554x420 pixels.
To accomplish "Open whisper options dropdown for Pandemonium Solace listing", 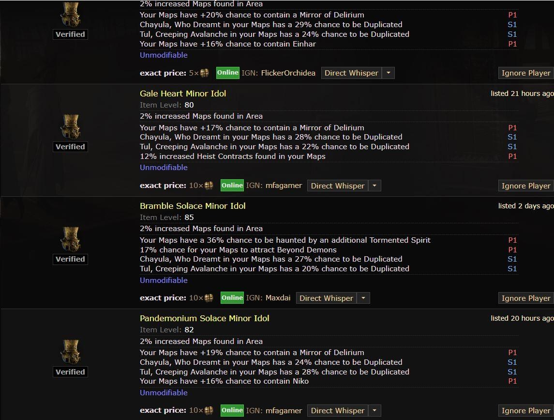I will [374, 410].
